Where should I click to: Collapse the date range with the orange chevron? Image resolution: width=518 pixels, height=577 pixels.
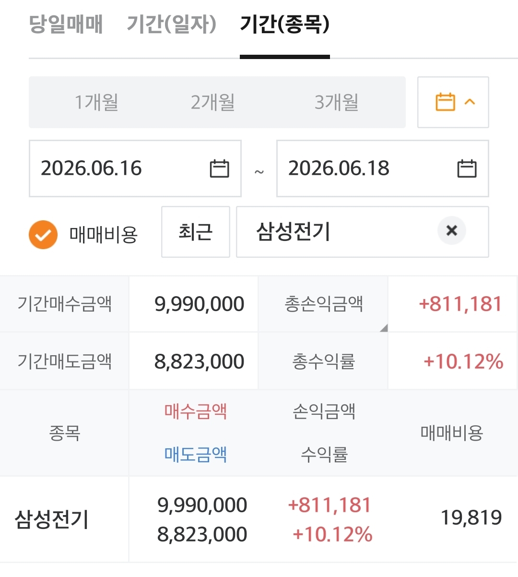[470, 102]
